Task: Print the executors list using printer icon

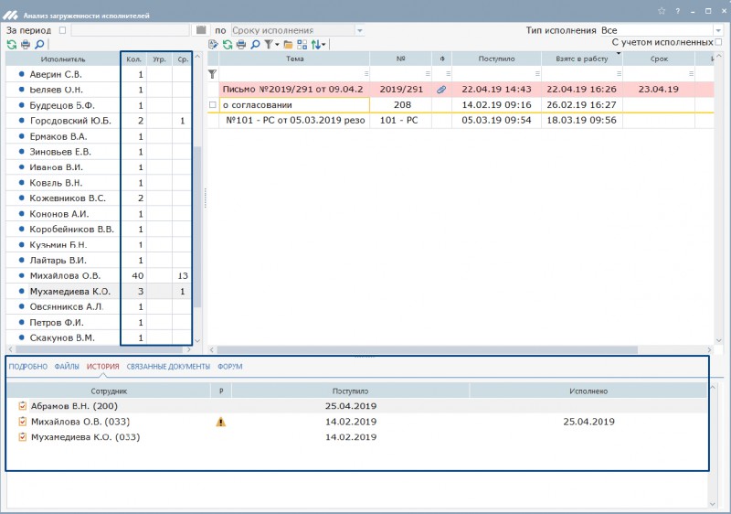Action: (x=26, y=44)
